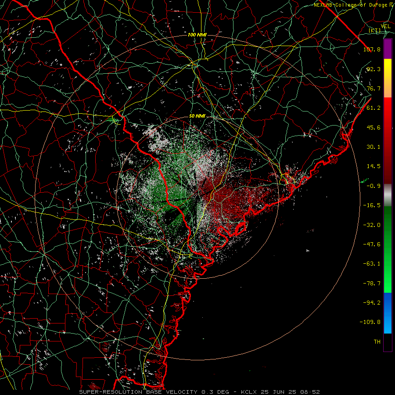The height and width of the screenshot is (395, 395).
Task: Click the -32.0 velocity scale value
Action: point(372,225)
